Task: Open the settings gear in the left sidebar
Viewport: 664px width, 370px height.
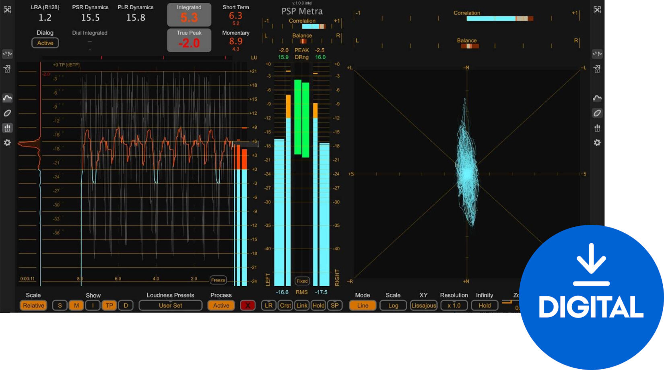Action: [x=7, y=143]
